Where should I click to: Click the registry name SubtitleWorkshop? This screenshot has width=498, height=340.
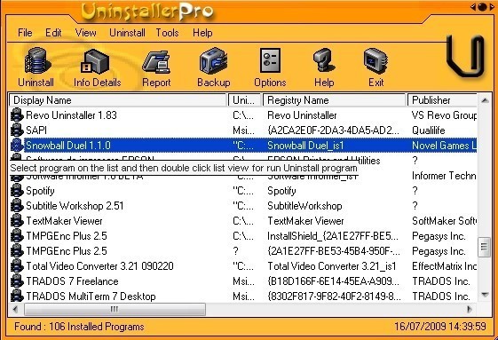point(304,206)
